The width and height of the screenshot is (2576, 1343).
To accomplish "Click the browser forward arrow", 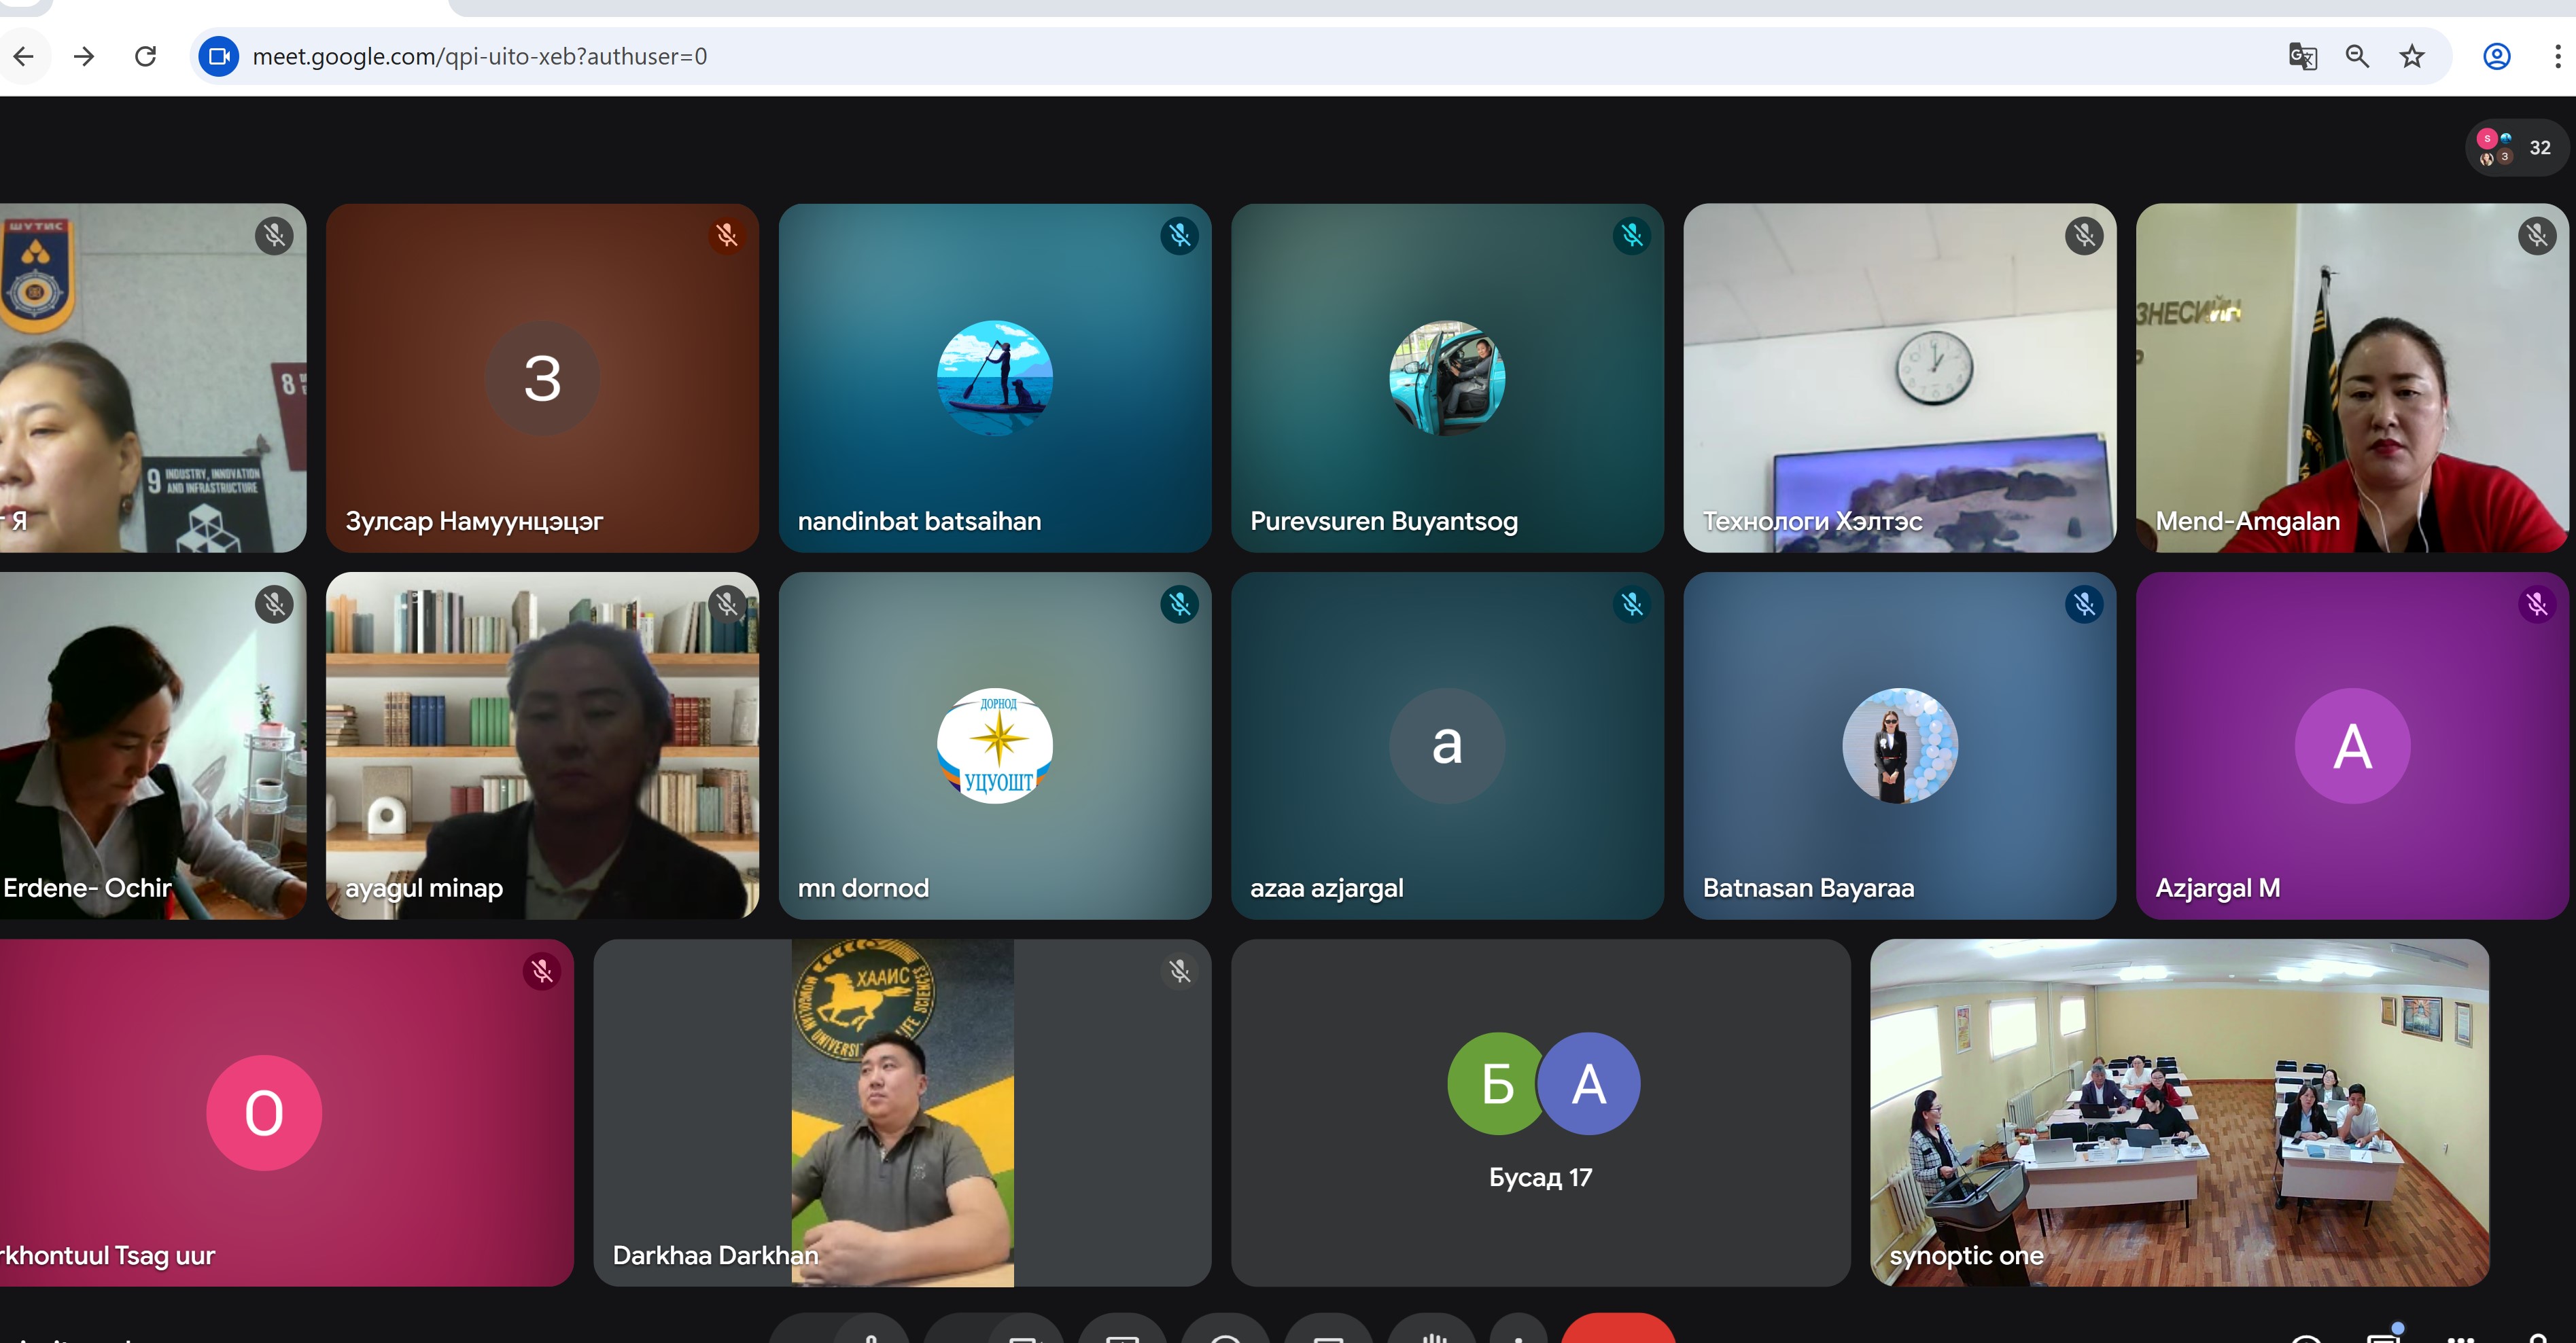I will (85, 56).
